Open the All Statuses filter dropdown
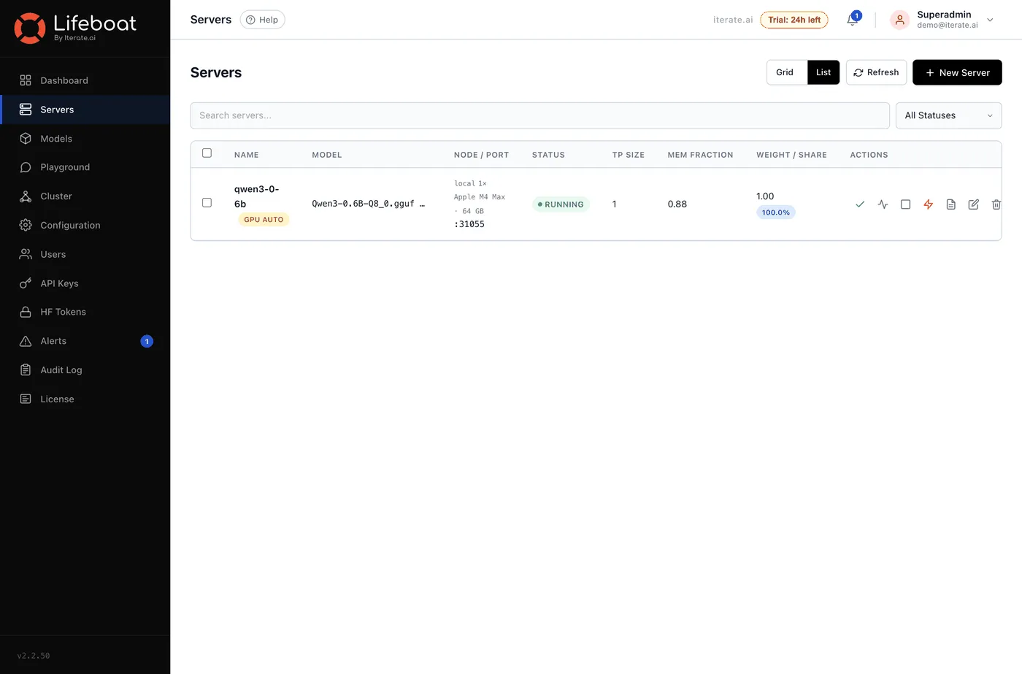Viewport: 1022px width, 674px height. [948, 115]
